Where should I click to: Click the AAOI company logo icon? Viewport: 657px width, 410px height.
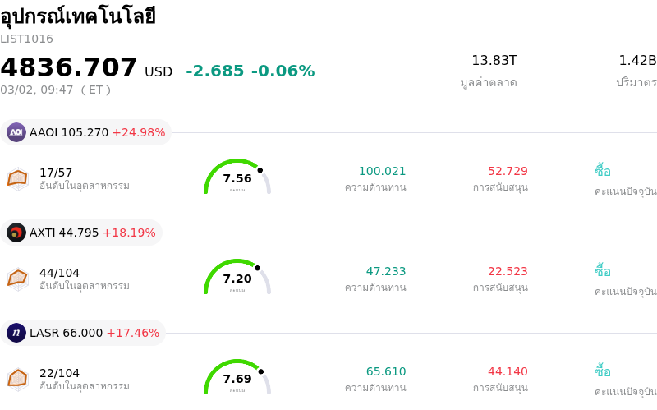click(16, 132)
